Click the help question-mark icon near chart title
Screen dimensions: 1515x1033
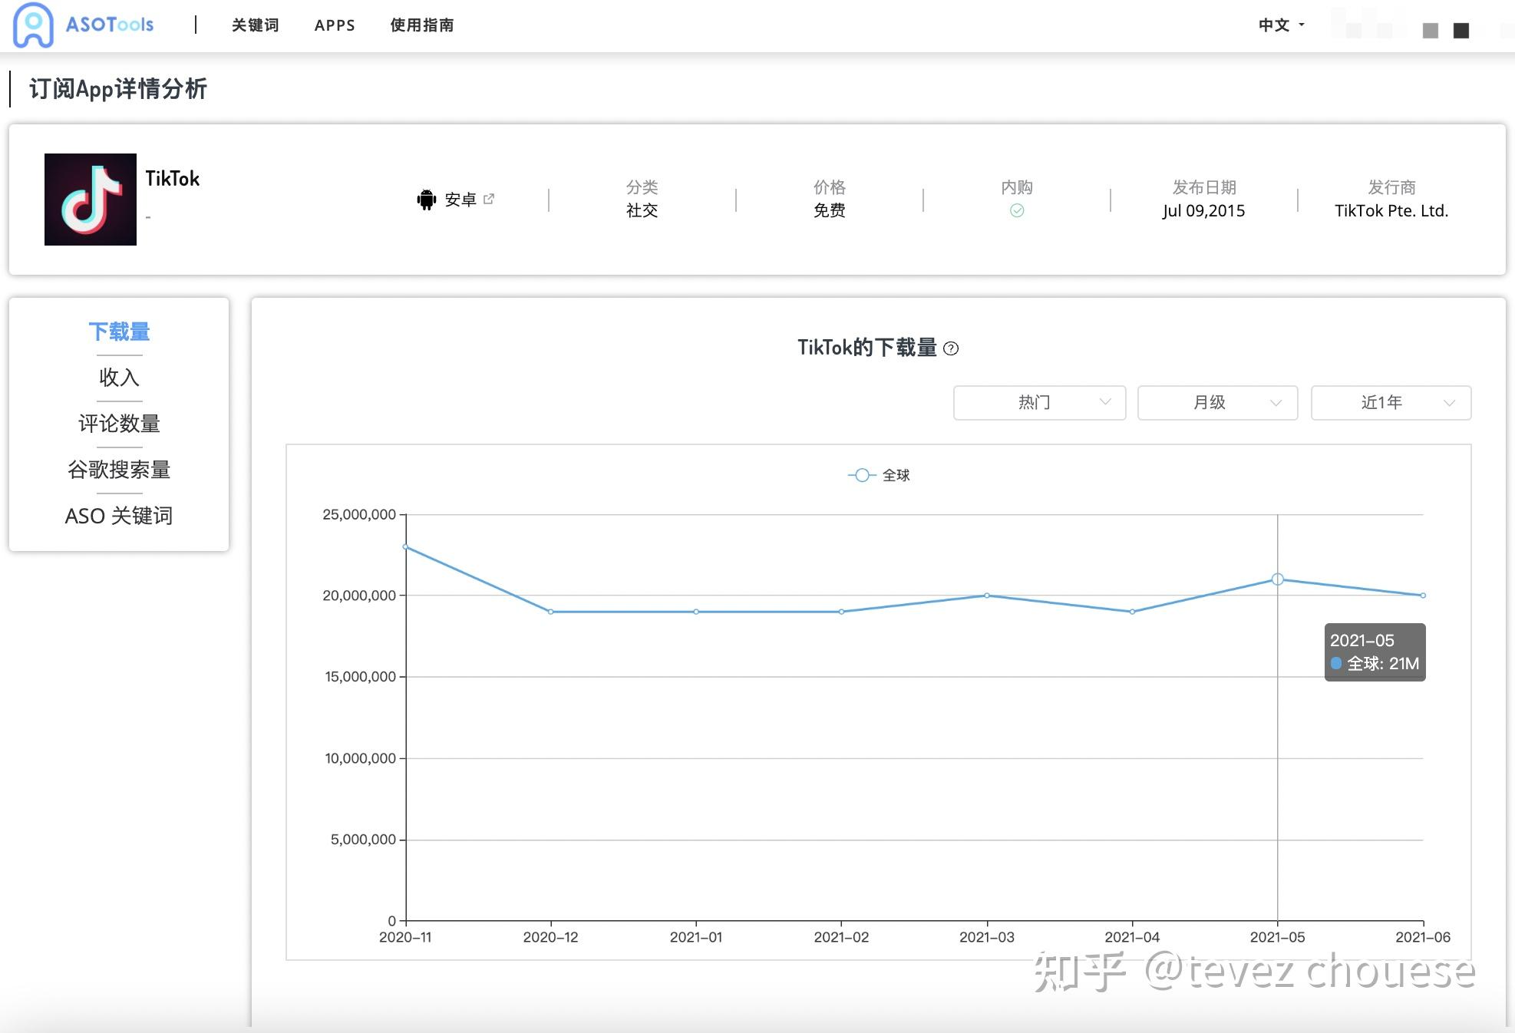pos(951,348)
